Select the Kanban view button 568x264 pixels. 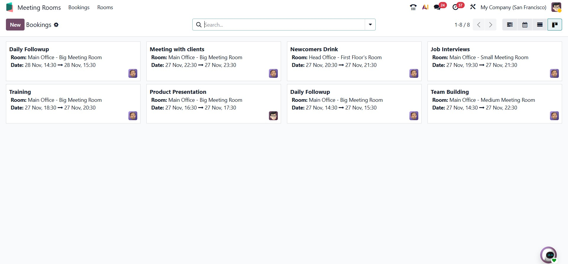pos(555,25)
